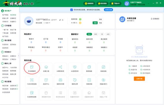Screen dimensions: 164x105
Task: Click the 已下架 count value
Action: pos(46,42)
